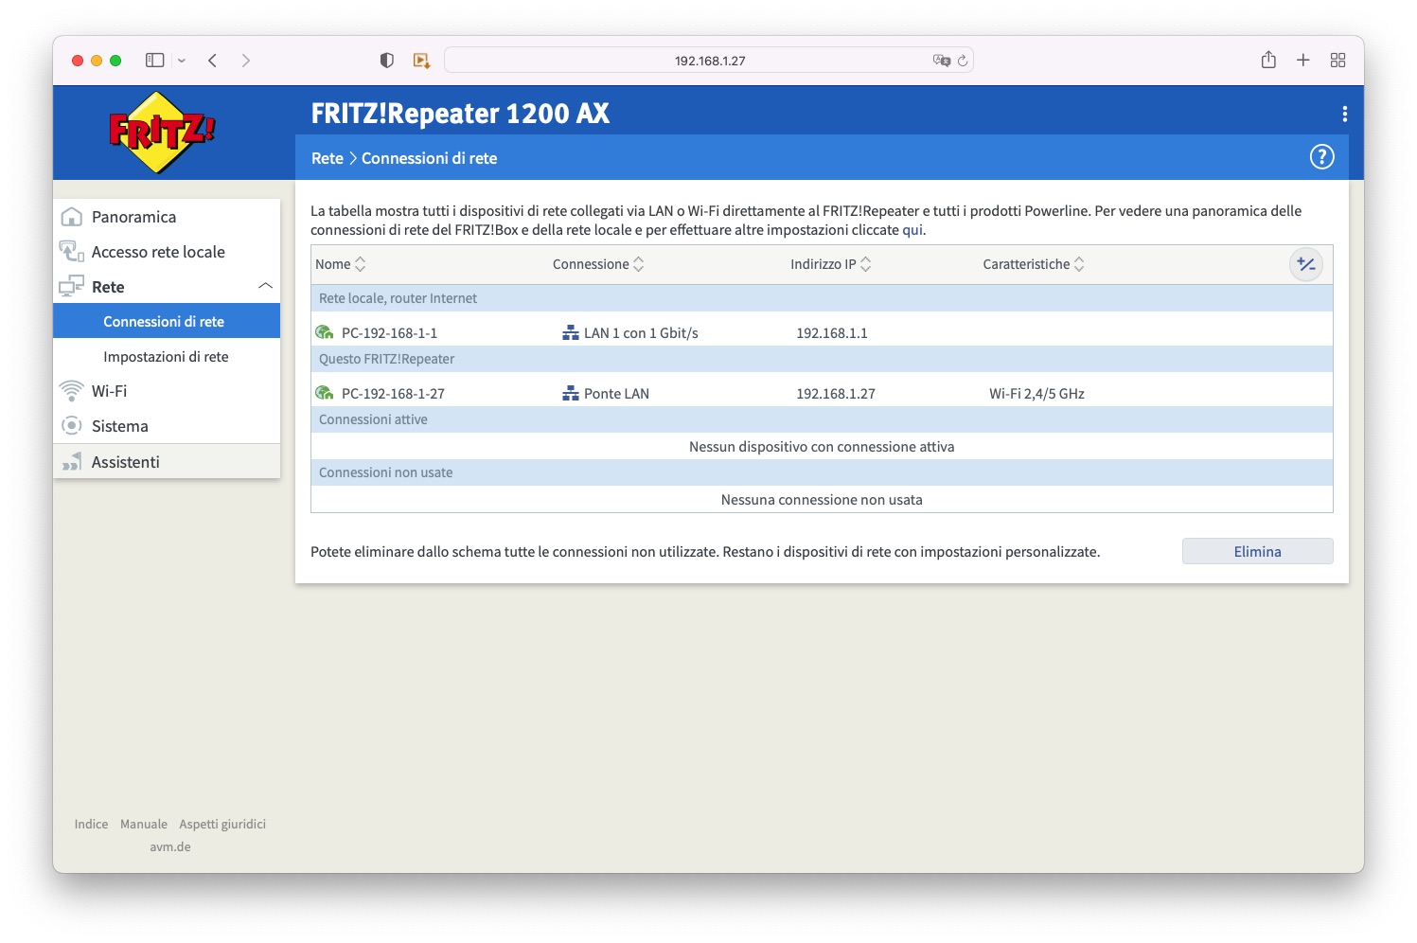Click the LAN icon beside Ponte LAN

click(571, 393)
